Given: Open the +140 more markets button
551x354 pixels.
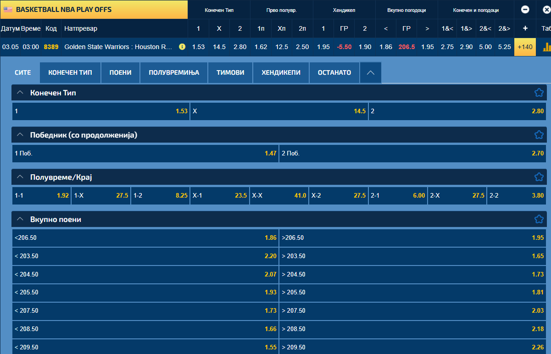Looking at the screenshot, I should (525, 47).
